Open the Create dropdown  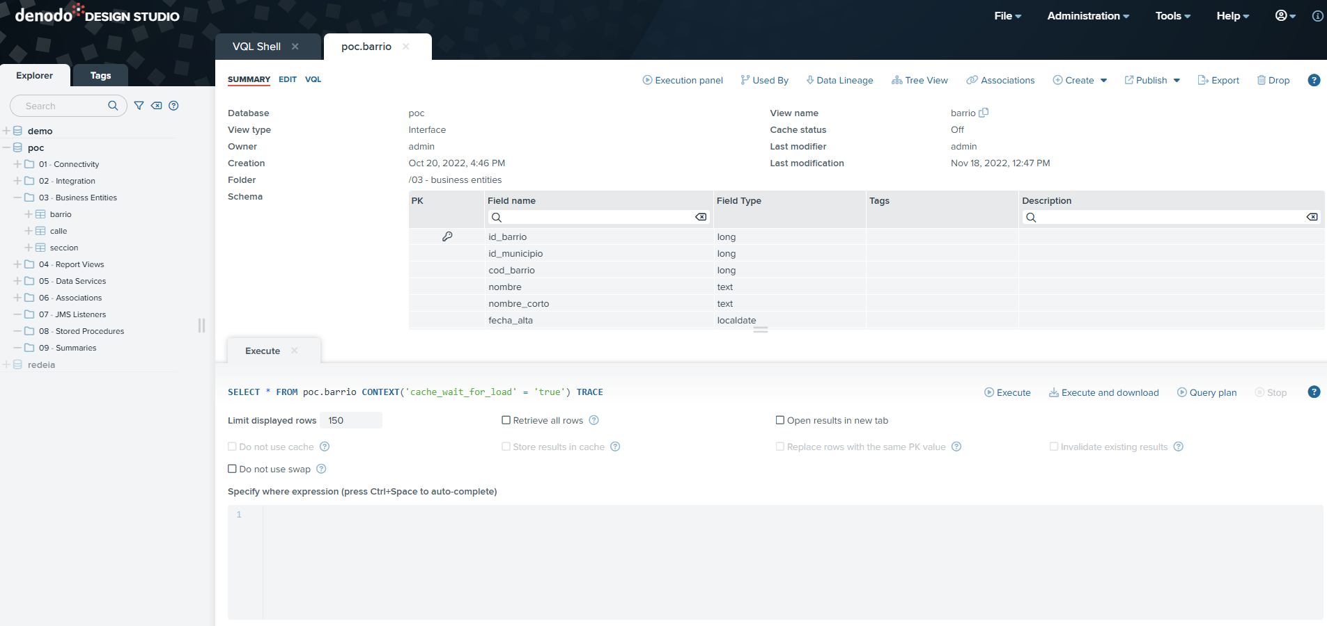[1080, 81]
